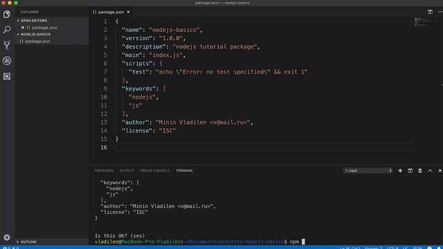This screenshot has height=249, width=443.
Task: Switch to the Output panel tab
Action: [x=127, y=171]
